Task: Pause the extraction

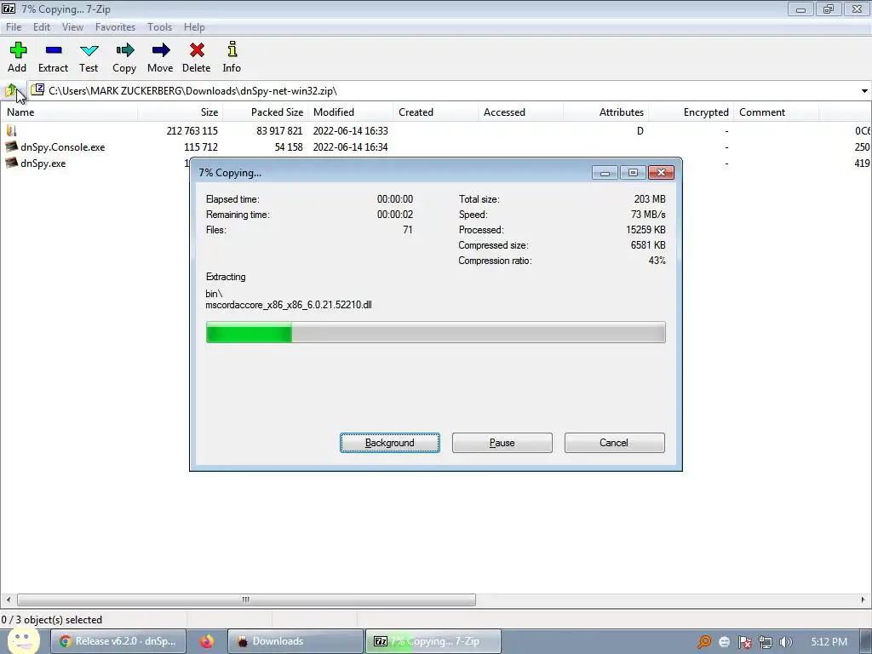Action: [x=502, y=443]
